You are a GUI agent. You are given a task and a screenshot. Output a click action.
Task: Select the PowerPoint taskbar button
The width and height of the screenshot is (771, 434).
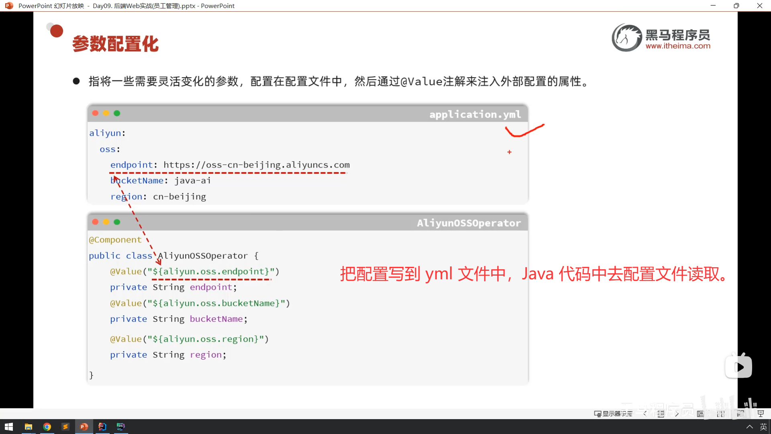click(x=84, y=426)
